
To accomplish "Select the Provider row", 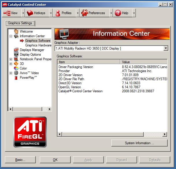I will pyautogui.click(x=112, y=71).
